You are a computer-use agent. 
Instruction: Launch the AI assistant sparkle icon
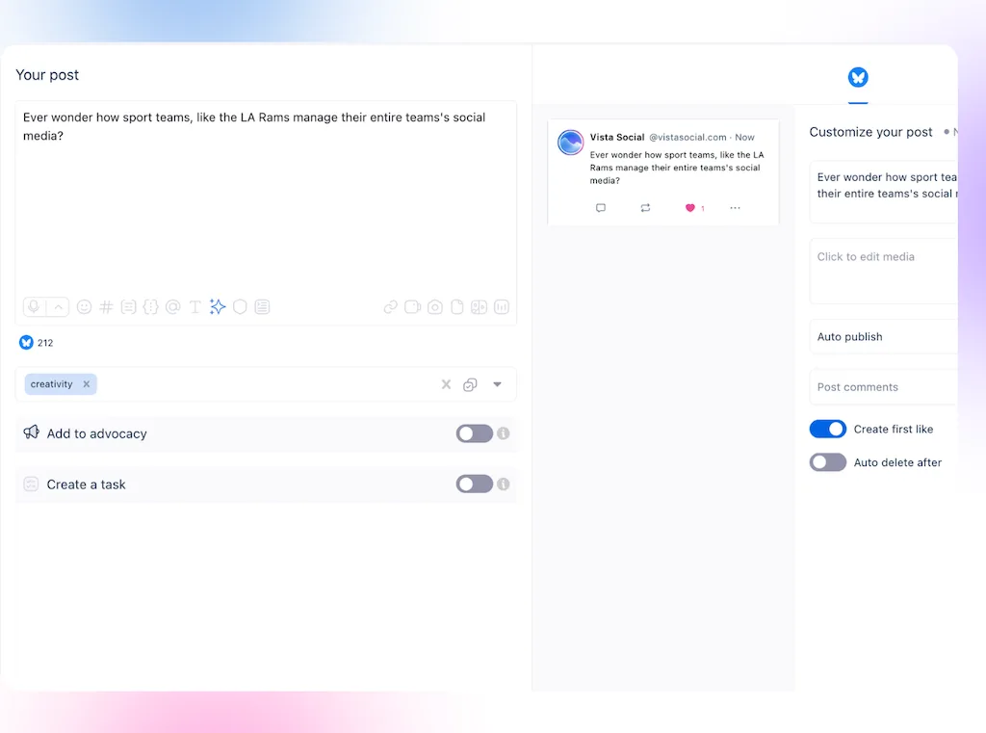218,306
